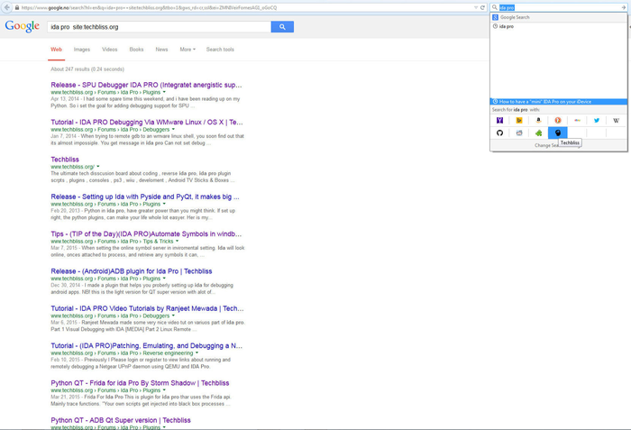Click the 'Apr 13, 2014' SPU Debugger snippet text
631x430 pixels.
tap(145, 102)
